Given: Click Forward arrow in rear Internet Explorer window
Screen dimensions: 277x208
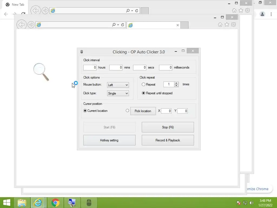Looking at the screenshot, I should pyautogui.click(x=45, y=11).
